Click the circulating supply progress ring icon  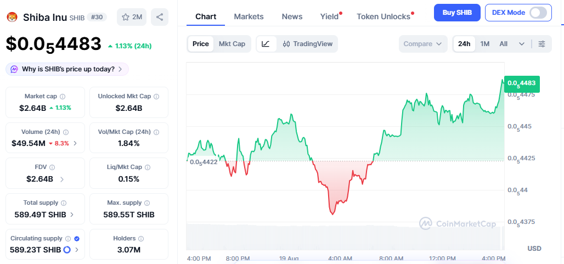click(x=67, y=250)
